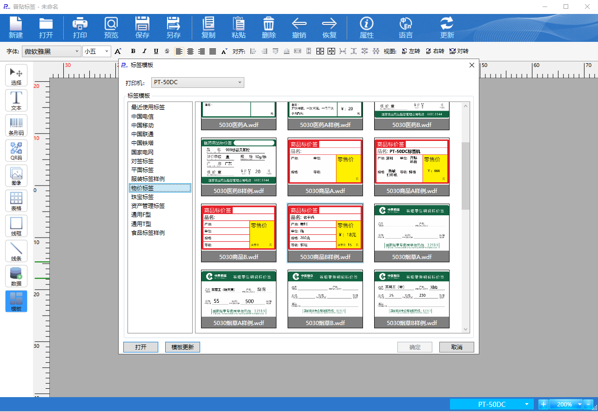
Task: Click the 粘贴 (Paste) toolbar icon
Action: coord(239,27)
